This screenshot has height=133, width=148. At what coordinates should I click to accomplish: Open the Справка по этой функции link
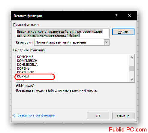click(34, 115)
